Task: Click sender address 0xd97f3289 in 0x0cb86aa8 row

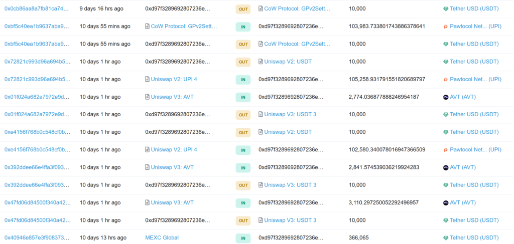Action: click(x=178, y=9)
